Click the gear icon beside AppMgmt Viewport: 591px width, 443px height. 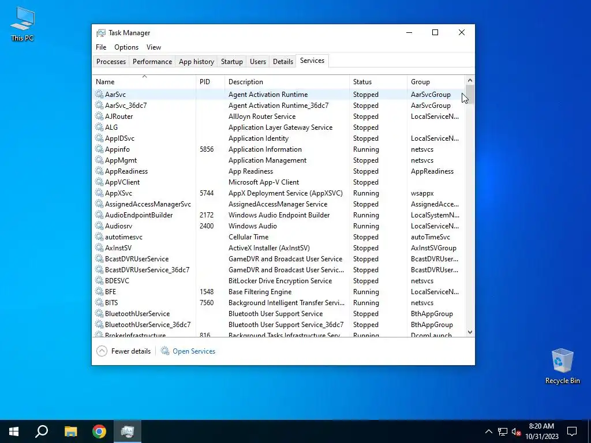tap(99, 160)
